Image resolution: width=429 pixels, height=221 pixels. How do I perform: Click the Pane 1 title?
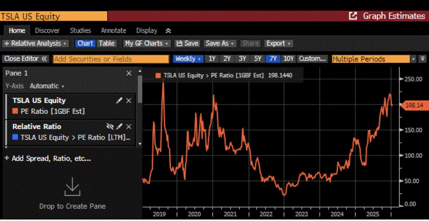[x=17, y=73]
